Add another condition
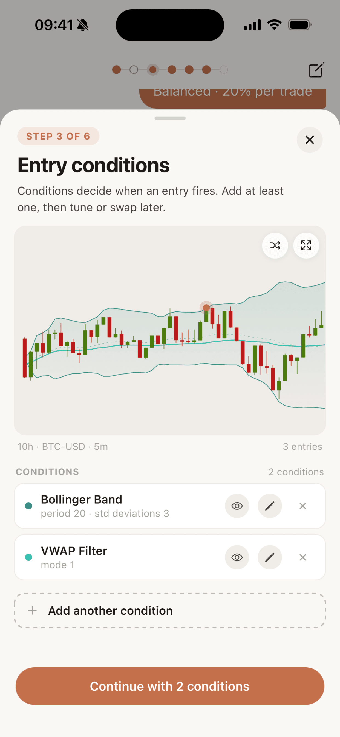 point(170,611)
